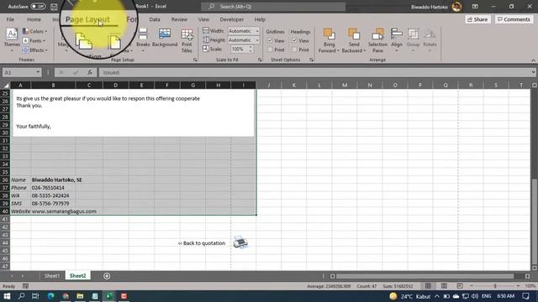
Task: Launch Sheet Options dialog launcher
Action: [x=312, y=60]
